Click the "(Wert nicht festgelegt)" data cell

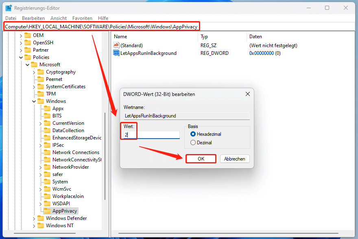(x=273, y=46)
